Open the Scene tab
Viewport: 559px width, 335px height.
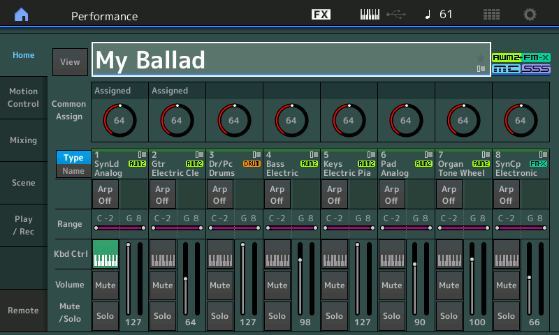click(x=23, y=183)
